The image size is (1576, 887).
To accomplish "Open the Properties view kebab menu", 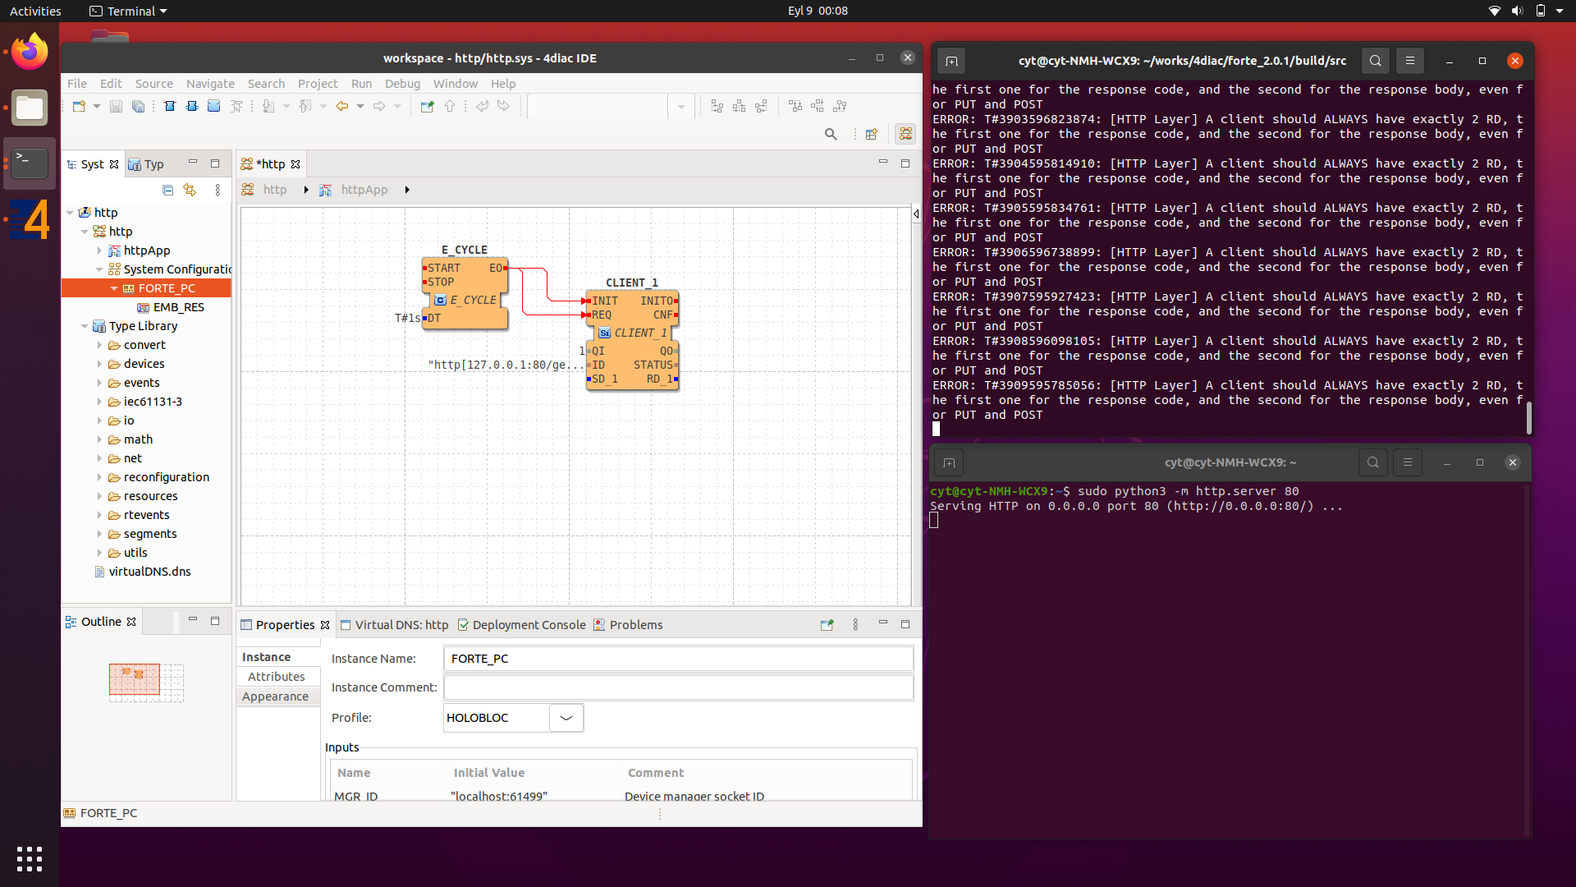I will (x=855, y=624).
